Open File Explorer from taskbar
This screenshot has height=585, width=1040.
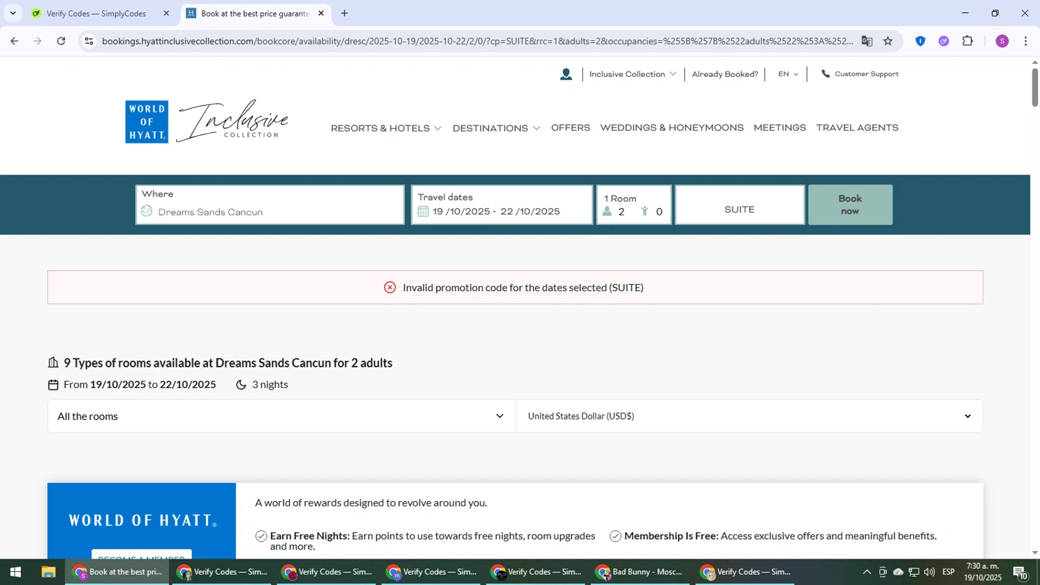[48, 573]
